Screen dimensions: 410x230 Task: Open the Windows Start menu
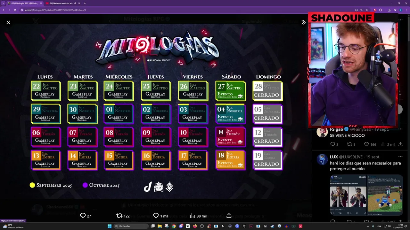pos(110,226)
